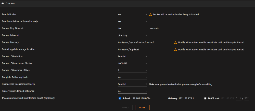Open Docker LOG number of files dropdown

point(132,71)
